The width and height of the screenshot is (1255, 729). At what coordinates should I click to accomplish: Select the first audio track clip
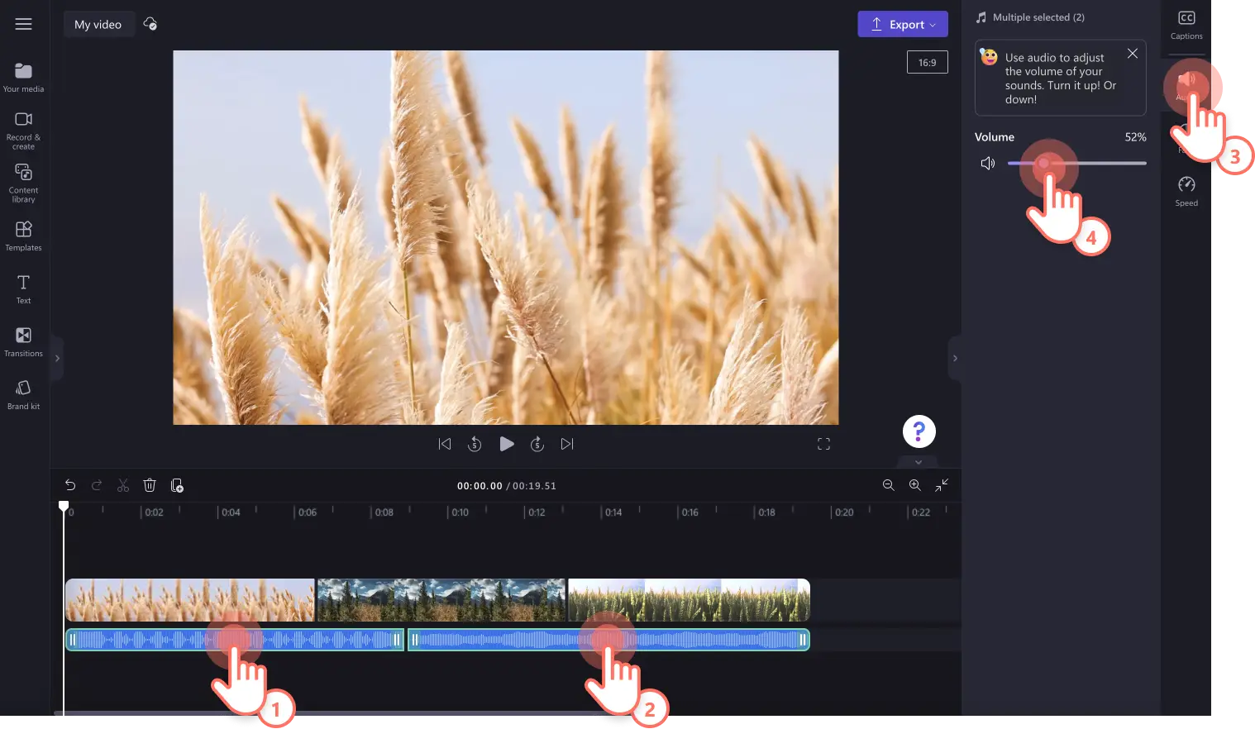click(x=235, y=640)
